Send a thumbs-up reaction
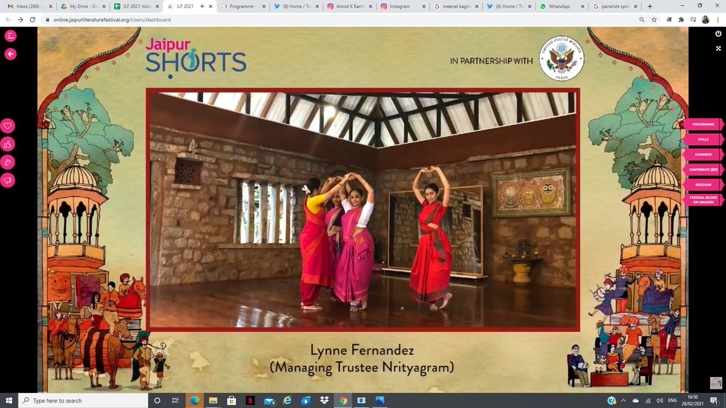This screenshot has height=408, width=726. point(8,144)
